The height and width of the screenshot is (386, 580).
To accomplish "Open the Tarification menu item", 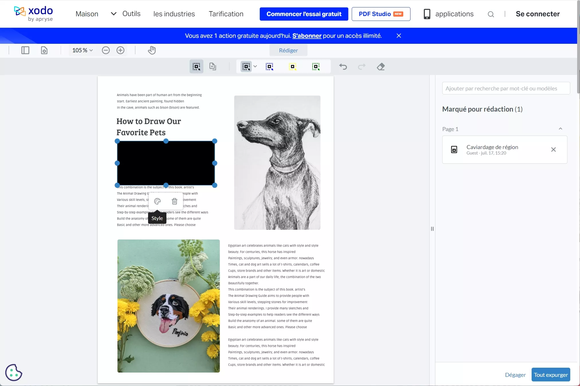I will tap(226, 14).
